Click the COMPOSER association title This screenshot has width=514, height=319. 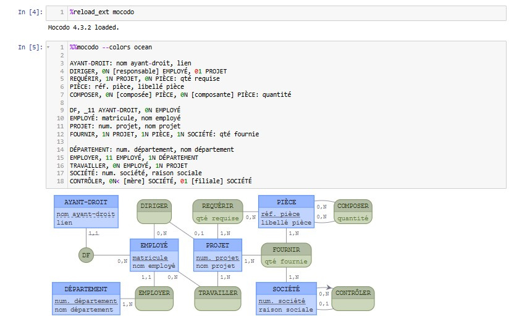coord(353,205)
